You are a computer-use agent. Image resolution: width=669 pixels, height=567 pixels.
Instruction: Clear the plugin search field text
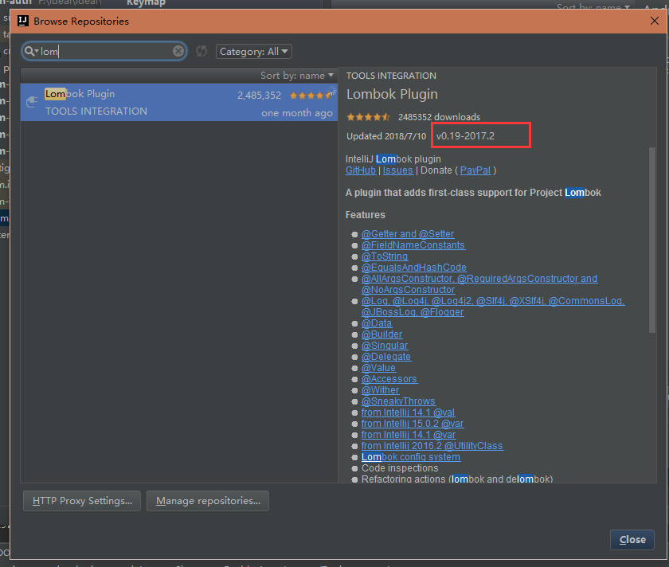pyautogui.click(x=178, y=51)
